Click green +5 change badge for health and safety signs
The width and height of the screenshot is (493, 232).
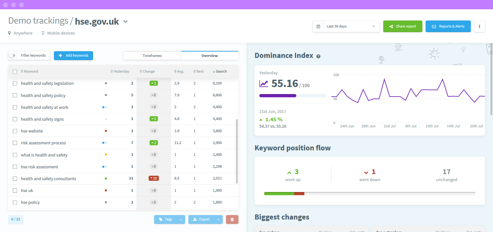tap(154, 119)
